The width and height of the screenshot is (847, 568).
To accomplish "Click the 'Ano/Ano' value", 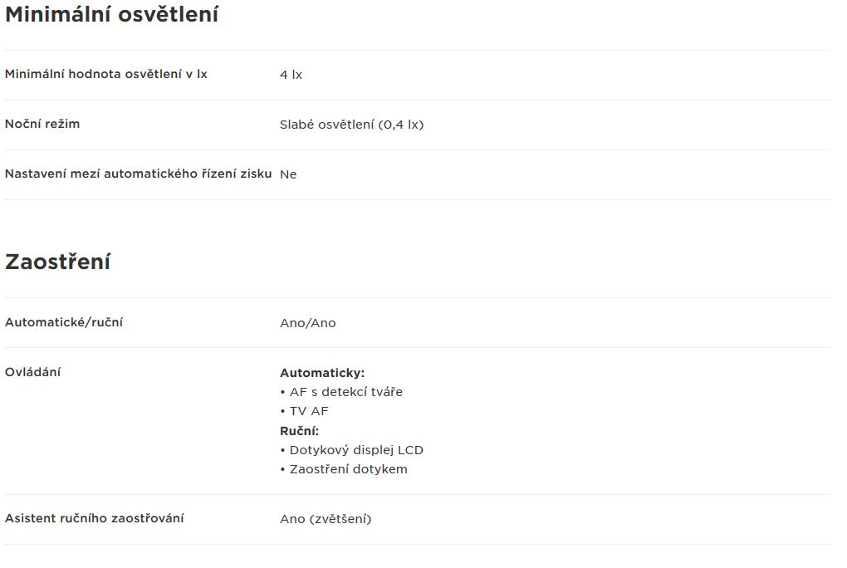I will 308,323.
